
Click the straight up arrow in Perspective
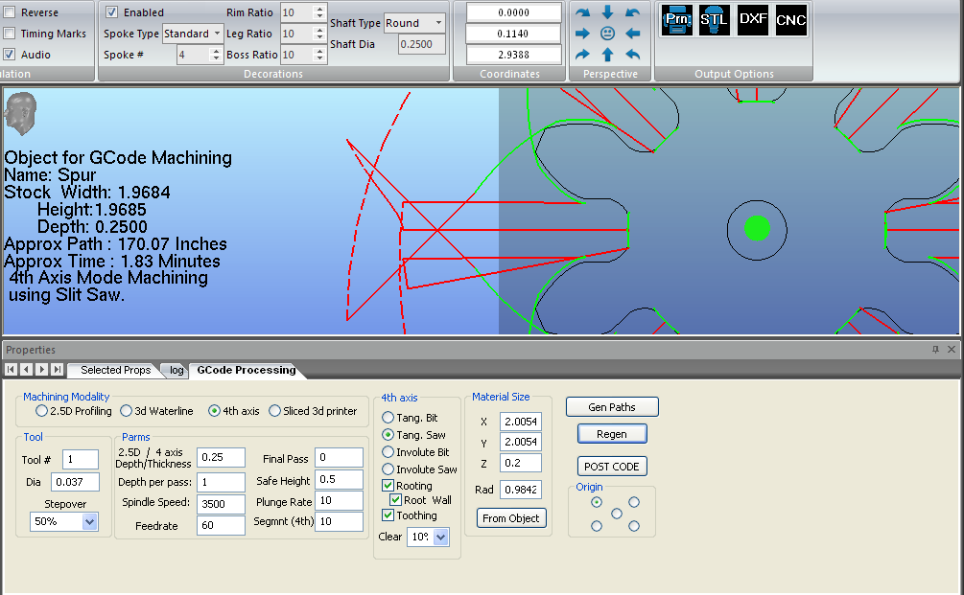607,55
